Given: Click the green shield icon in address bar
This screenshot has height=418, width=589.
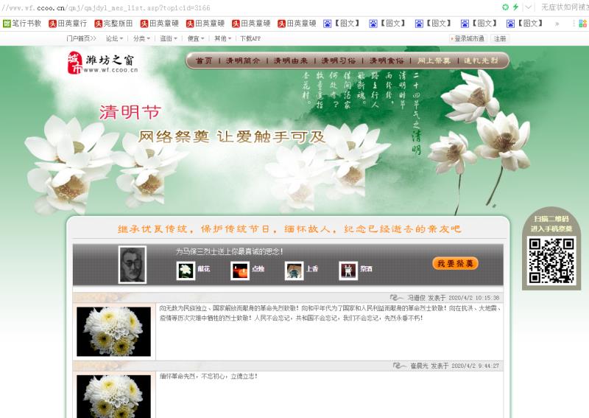Looking at the screenshot, I should (505, 7).
